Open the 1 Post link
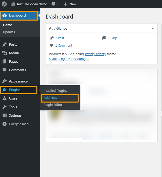The image size is (162, 177). (x=60, y=38)
